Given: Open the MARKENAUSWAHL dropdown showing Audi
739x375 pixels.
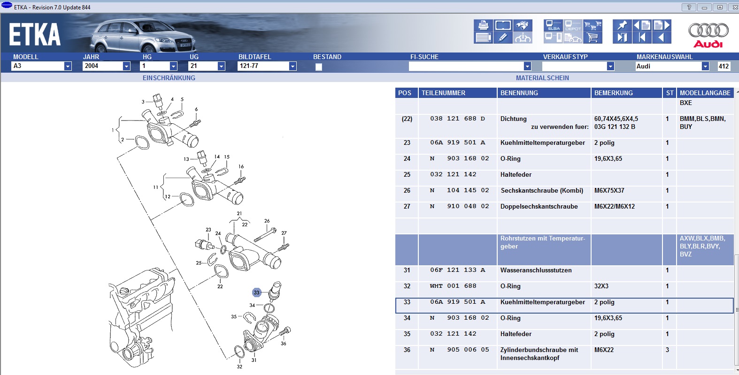Looking at the screenshot, I should click(x=705, y=67).
